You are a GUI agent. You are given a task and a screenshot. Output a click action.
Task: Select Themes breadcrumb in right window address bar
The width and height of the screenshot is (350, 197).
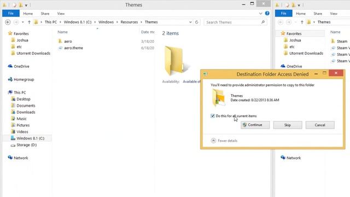324,22
